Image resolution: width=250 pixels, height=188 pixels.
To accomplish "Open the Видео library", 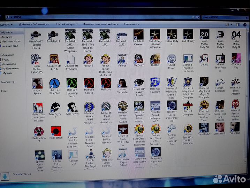I will pyautogui.click(x=6, y=60).
